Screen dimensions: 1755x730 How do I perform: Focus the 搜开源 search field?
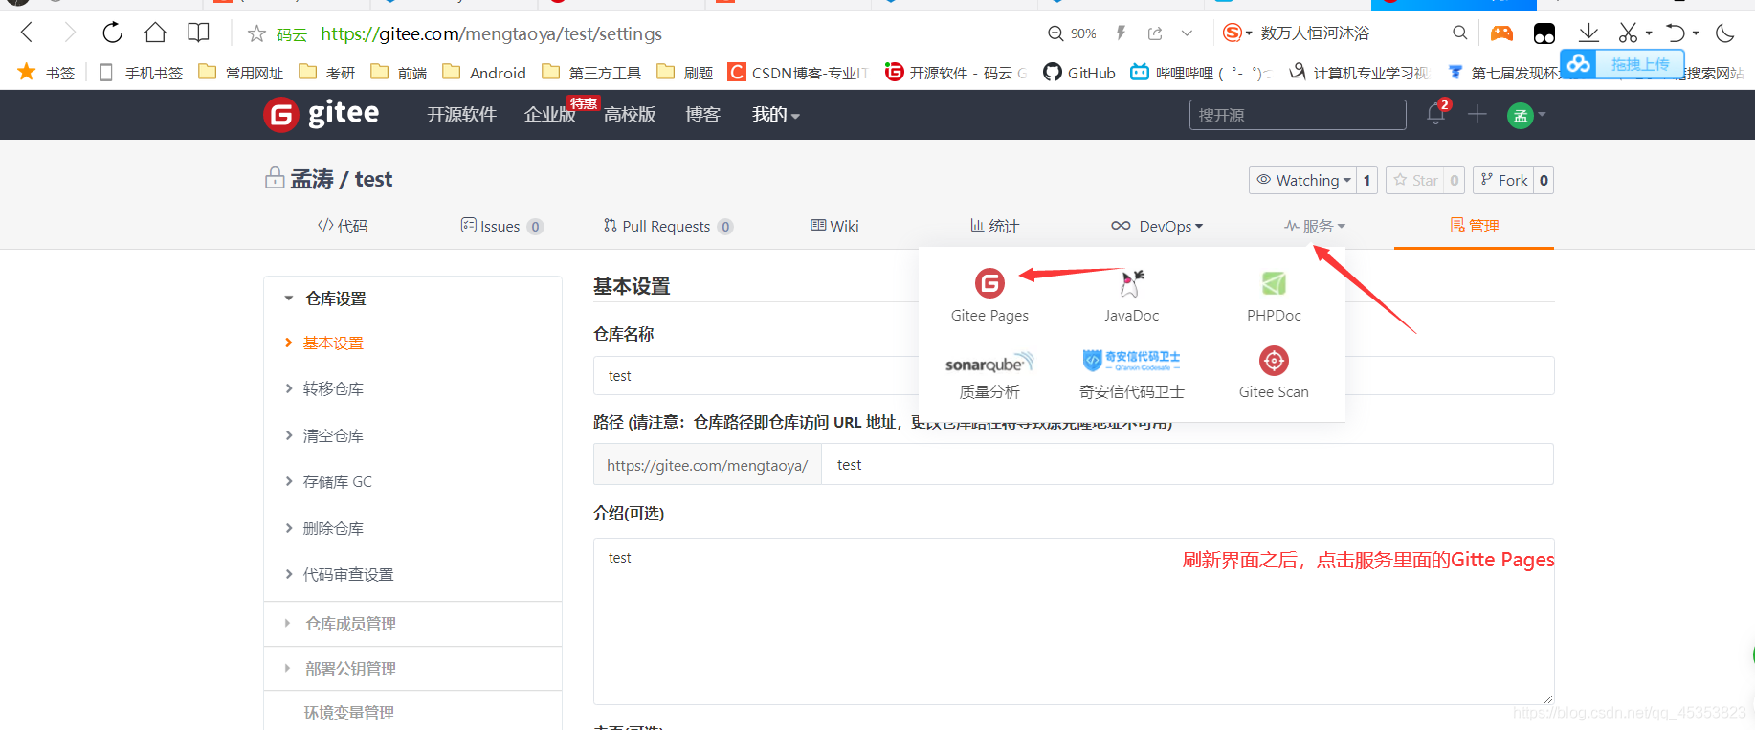click(x=1298, y=115)
